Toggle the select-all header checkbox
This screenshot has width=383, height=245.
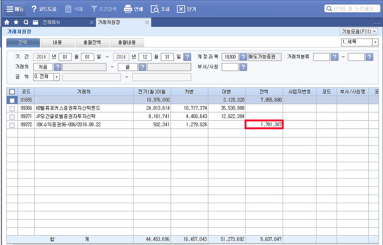(x=12, y=91)
